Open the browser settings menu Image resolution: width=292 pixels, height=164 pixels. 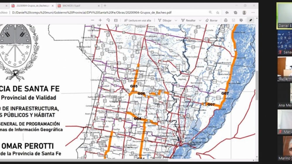click(253, 13)
